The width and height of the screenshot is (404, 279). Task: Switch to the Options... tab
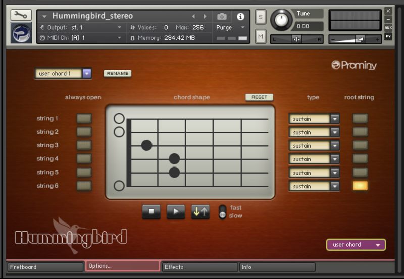pos(123,266)
